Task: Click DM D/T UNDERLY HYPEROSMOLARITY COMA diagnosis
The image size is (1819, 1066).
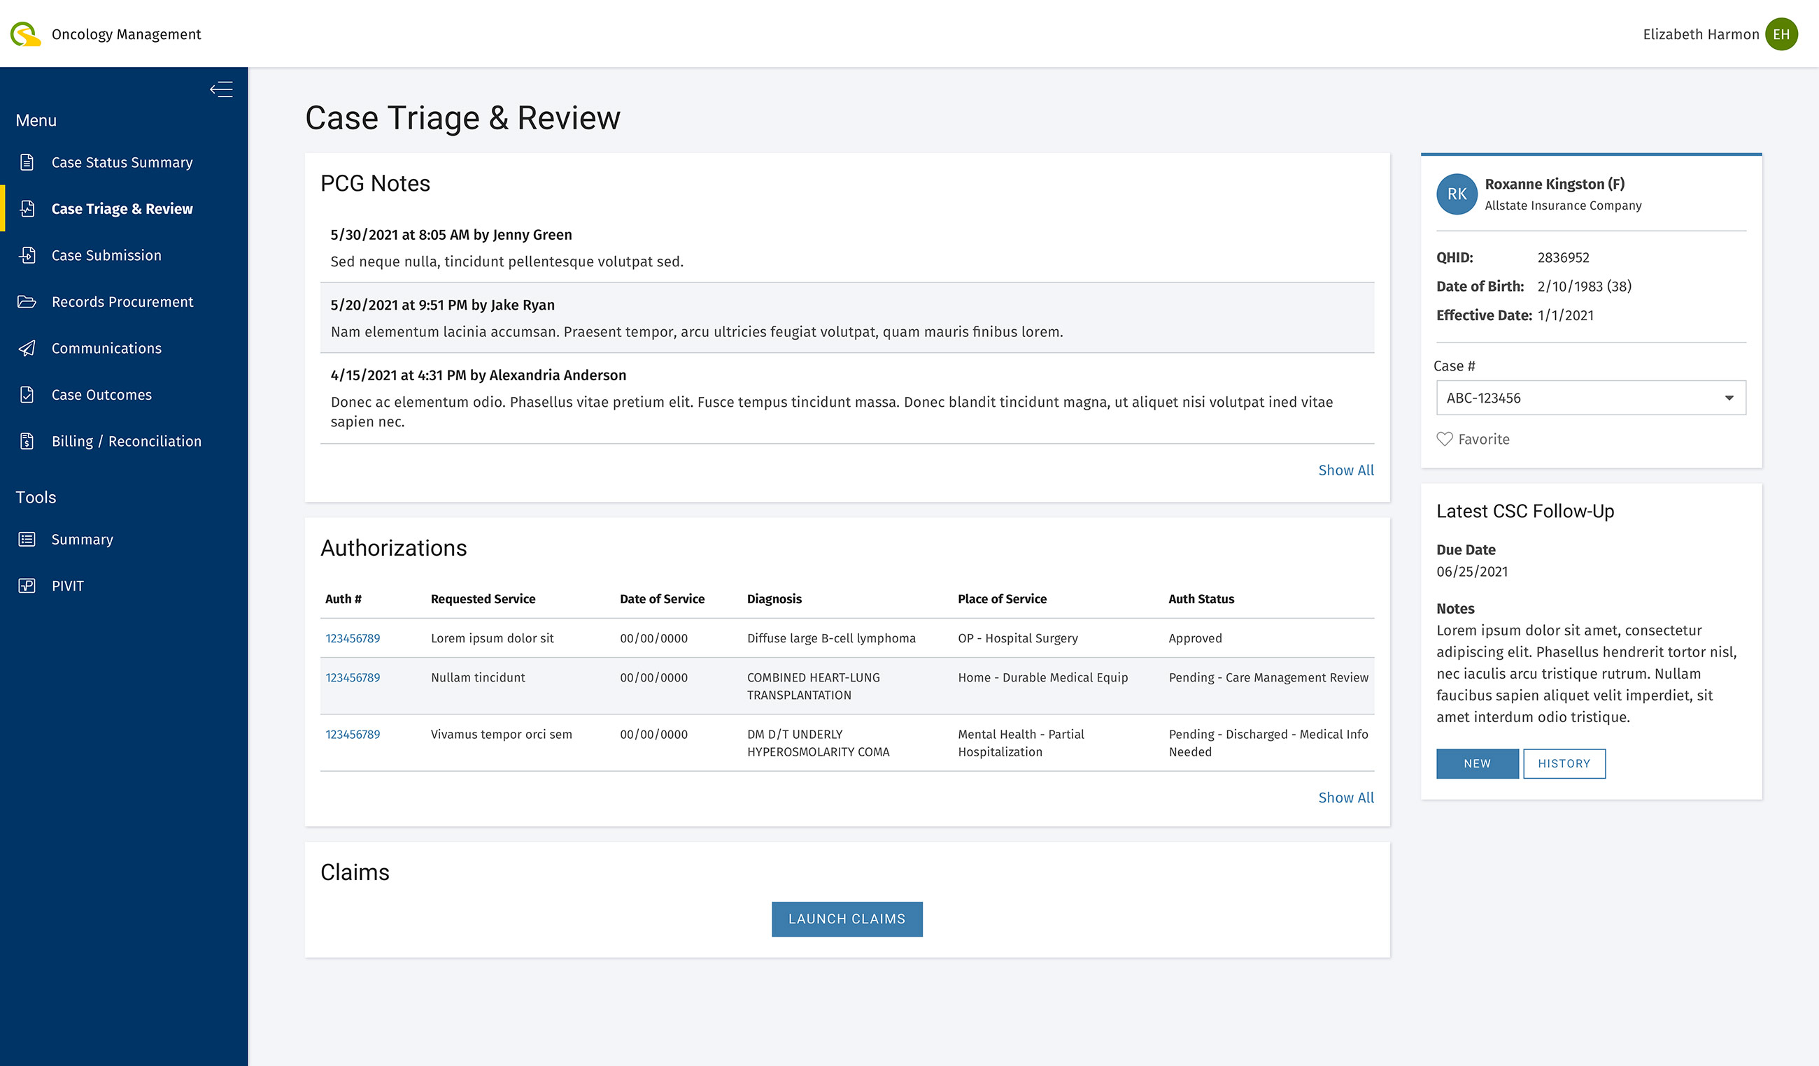Action: click(x=818, y=743)
